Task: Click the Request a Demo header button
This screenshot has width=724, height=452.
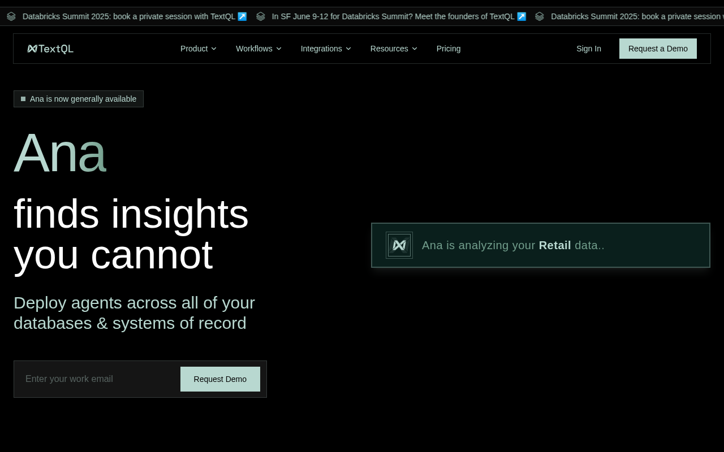Action: coord(658,49)
